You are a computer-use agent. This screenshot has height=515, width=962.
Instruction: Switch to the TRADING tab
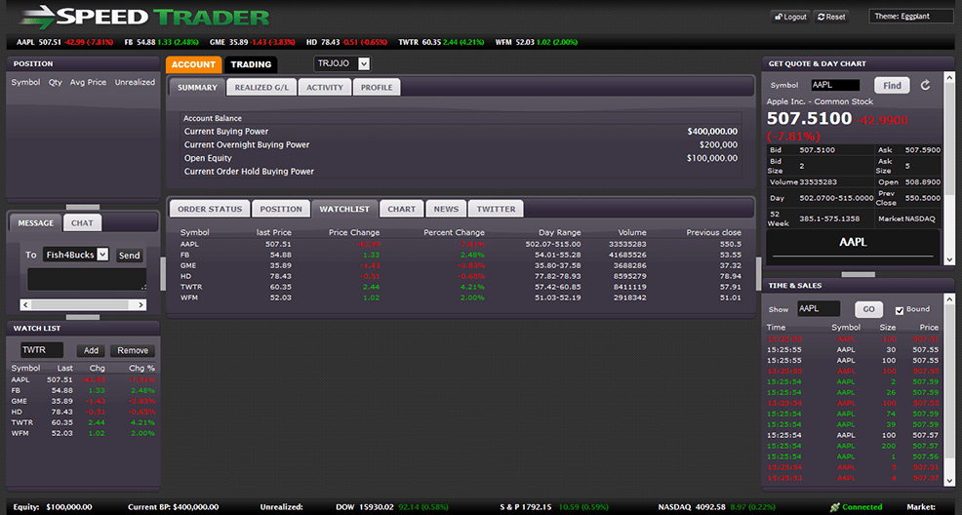251,64
